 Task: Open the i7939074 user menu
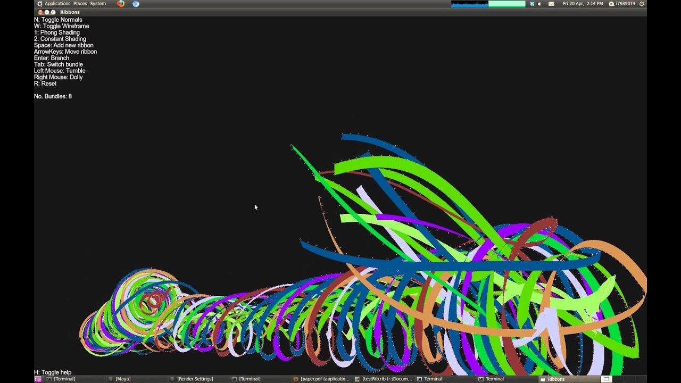tap(622, 4)
